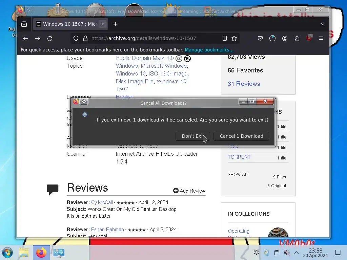Open the ISO image topic link
347x260 pixels.
point(174,73)
